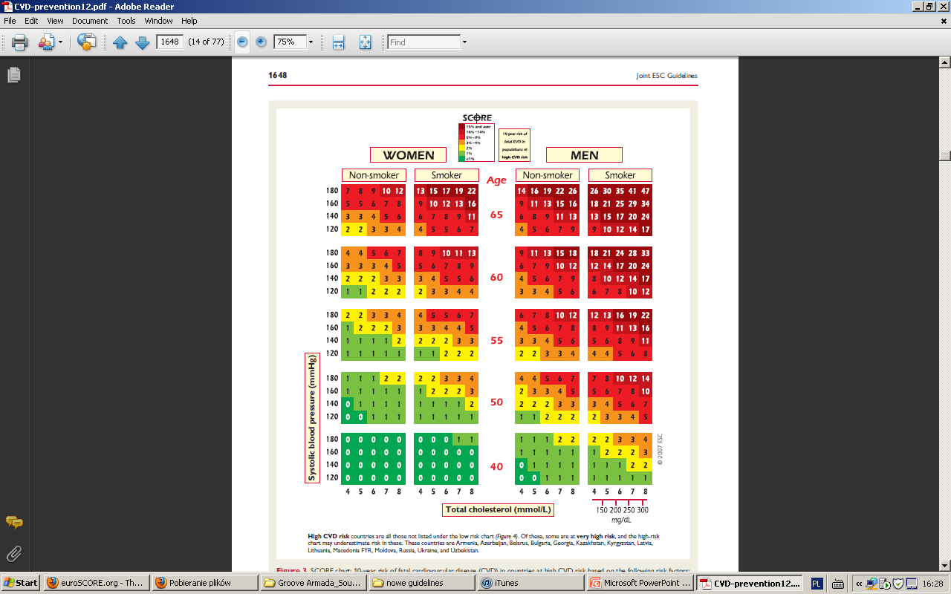The image size is (951, 594).
Task: Click the PL language indicator in tray
Action: coord(817,583)
